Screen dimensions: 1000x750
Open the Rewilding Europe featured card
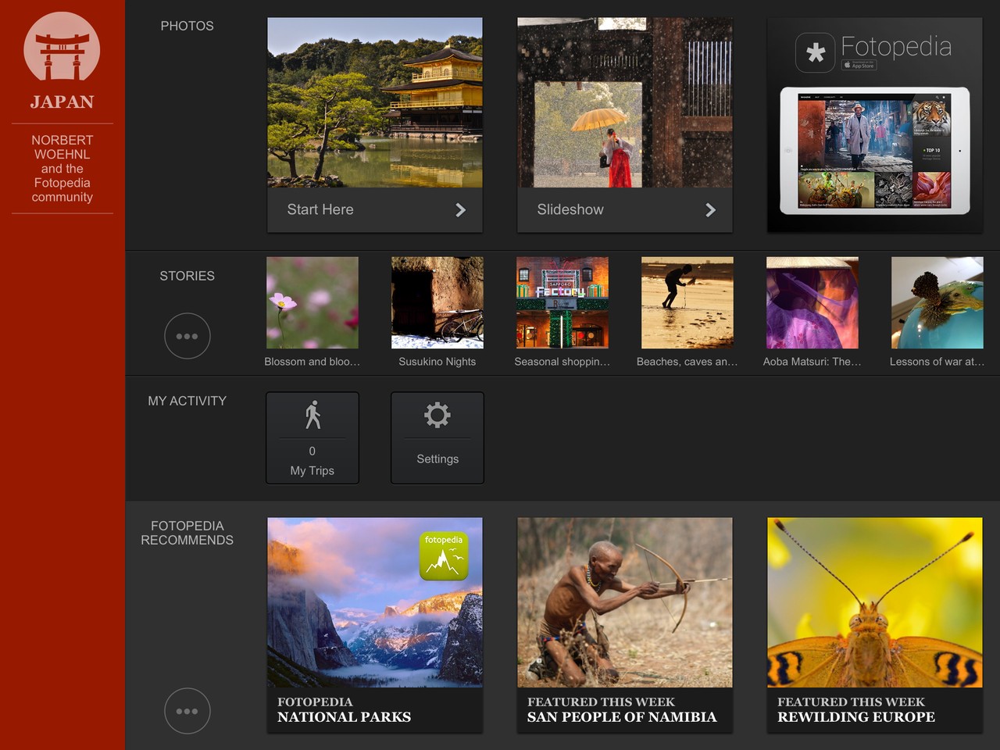[875, 625]
